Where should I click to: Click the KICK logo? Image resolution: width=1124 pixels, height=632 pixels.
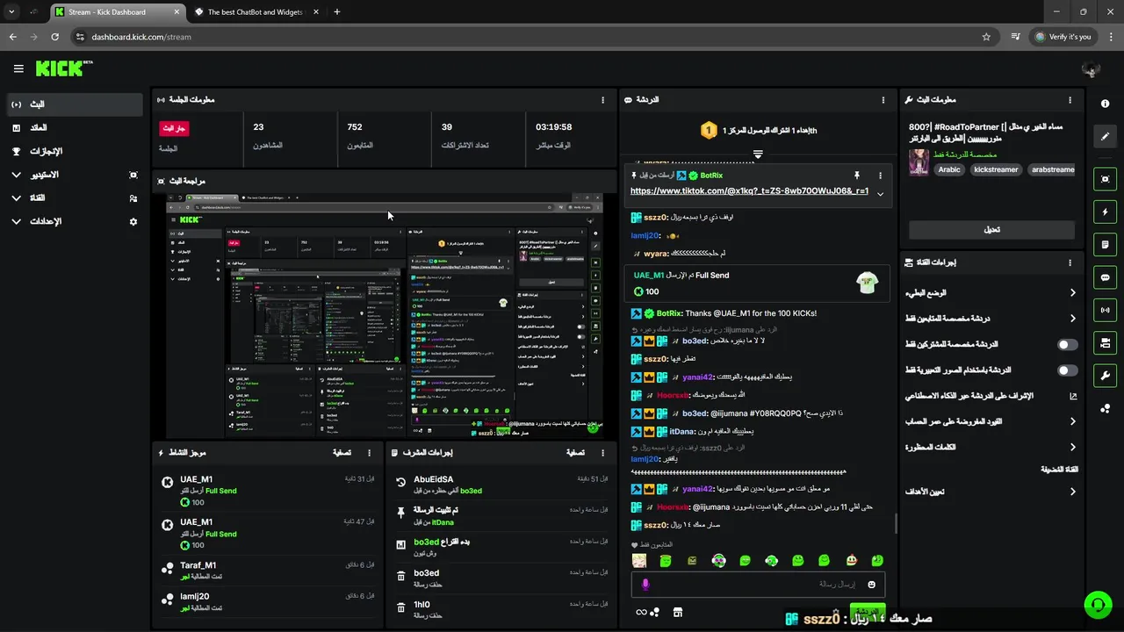(64, 68)
